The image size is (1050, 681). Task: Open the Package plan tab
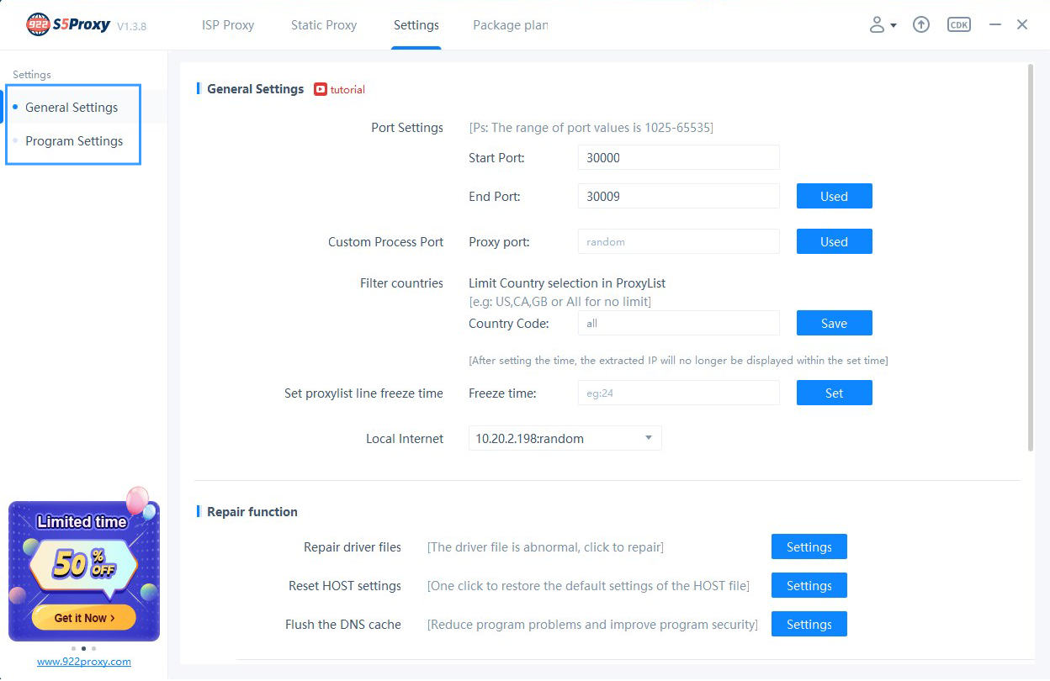[x=510, y=25]
